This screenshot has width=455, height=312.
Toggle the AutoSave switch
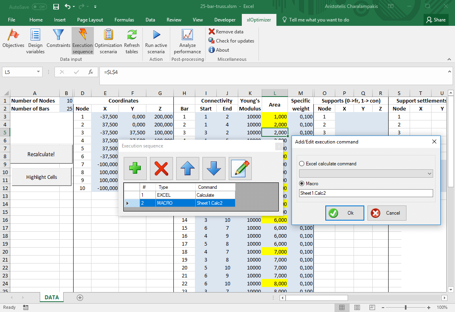[39, 7]
